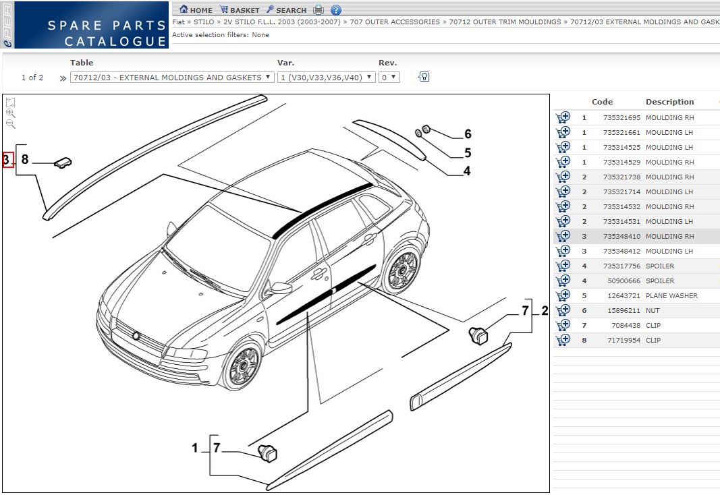The height and width of the screenshot is (495, 720).
Task: Click the Fiat breadcrumb link
Action: 178,22
